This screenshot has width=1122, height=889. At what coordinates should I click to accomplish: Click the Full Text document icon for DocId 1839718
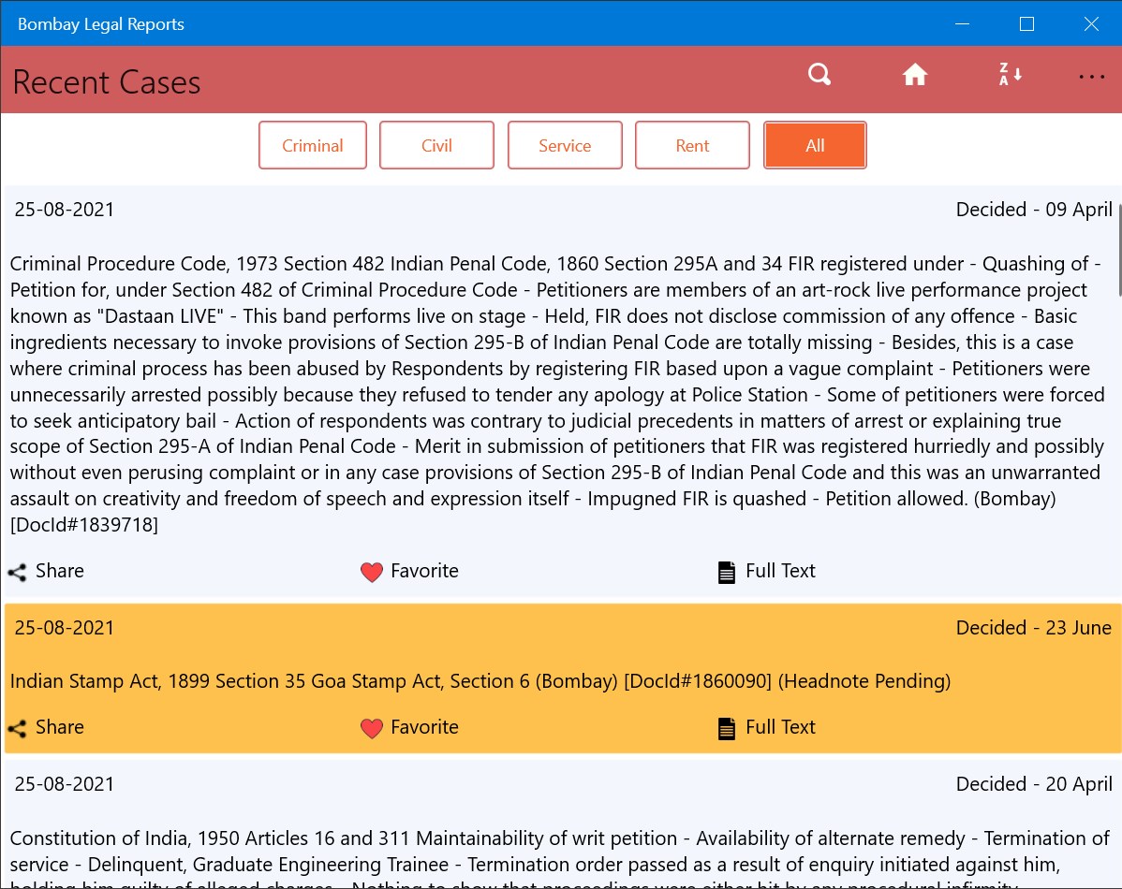(x=727, y=572)
